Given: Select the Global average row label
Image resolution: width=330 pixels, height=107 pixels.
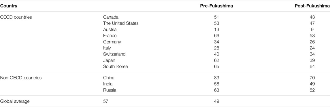Looking at the screenshot, I should (15, 101).
